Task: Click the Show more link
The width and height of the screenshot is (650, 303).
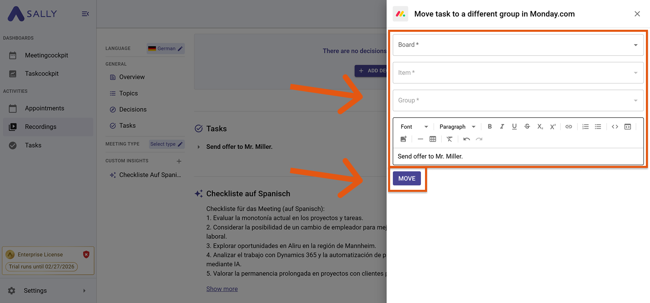Action: pos(222,289)
